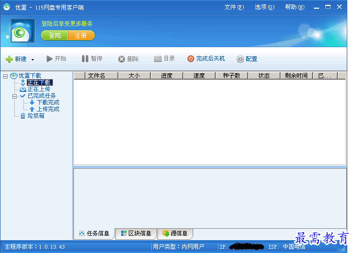353x253 pixels.
Task: Sort by 种子数 column header
Action: (x=231, y=76)
